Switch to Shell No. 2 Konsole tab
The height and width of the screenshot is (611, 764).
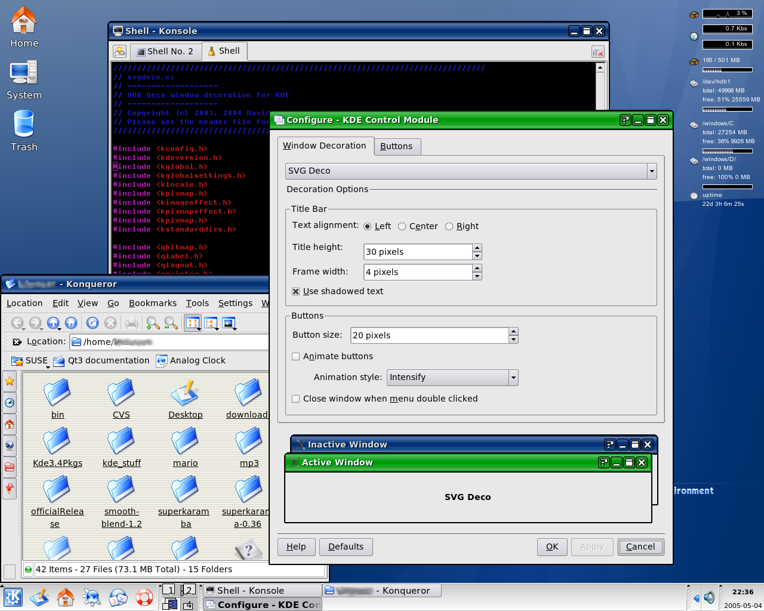point(165,52)
